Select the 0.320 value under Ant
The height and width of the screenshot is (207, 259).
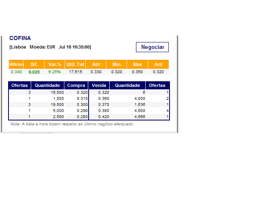158,72
